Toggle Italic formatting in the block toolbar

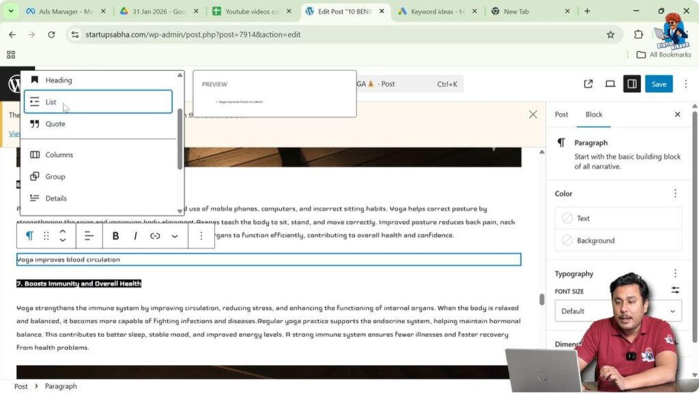pyautogui.click(x=134, y=235)
